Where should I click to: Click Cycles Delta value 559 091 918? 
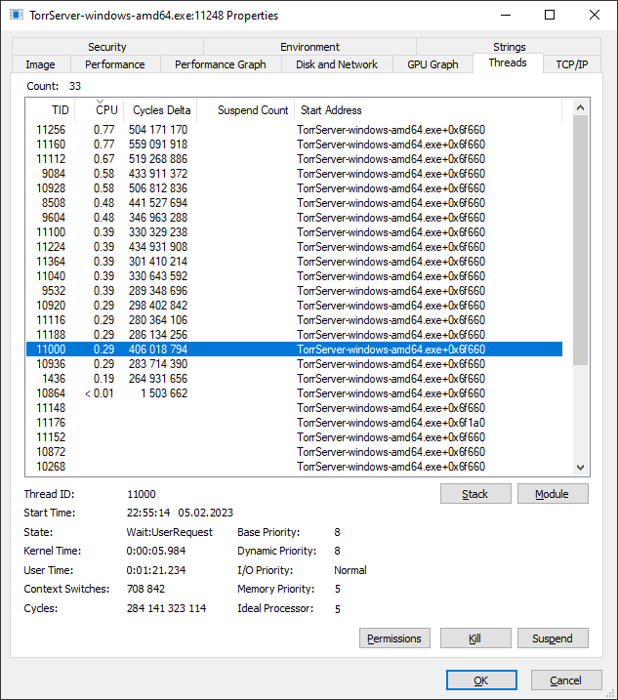158,144
